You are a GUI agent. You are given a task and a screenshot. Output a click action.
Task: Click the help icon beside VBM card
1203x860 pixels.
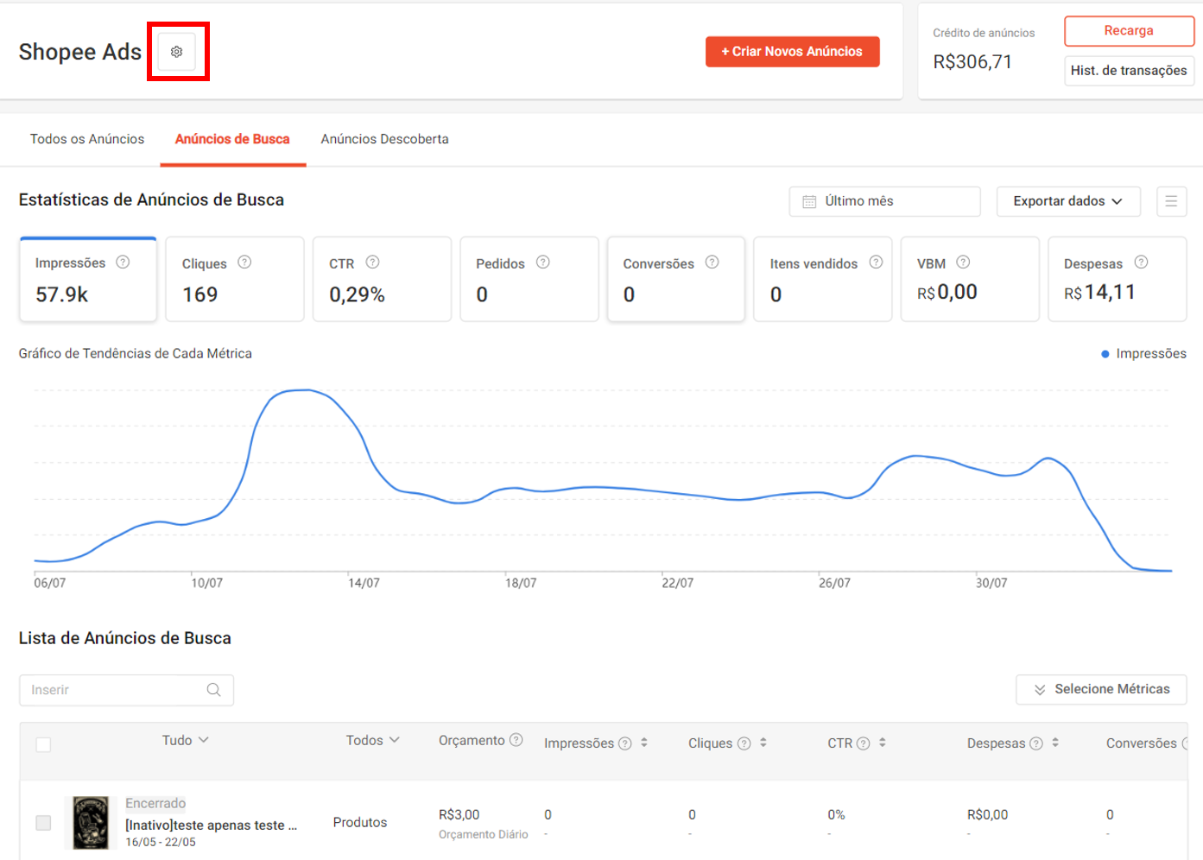(x=963, y=262)
